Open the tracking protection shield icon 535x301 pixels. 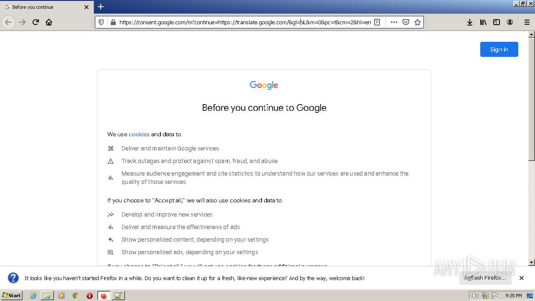pyautogui.click(x=101, y=22)
